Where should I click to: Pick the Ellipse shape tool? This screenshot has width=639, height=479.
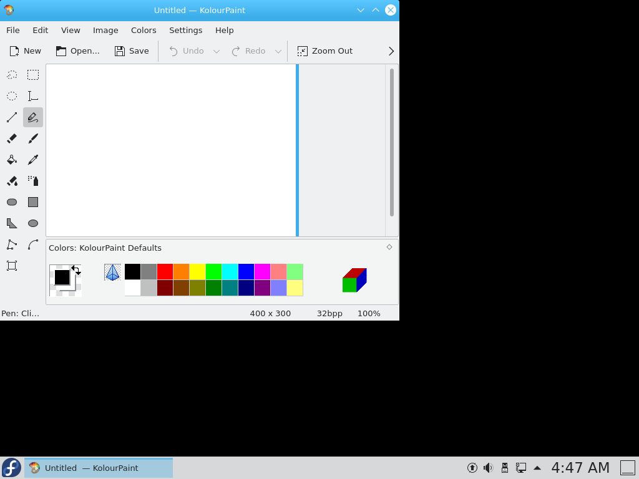pos(33,223)
